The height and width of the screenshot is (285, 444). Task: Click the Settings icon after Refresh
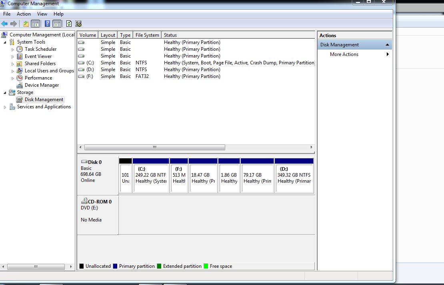(x=78, y=24)
